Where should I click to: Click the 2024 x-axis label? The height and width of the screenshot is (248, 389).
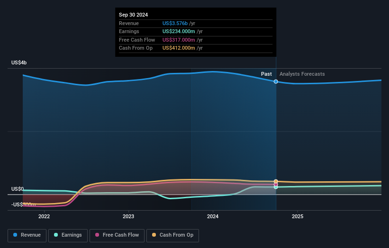(x=213, y=216)
